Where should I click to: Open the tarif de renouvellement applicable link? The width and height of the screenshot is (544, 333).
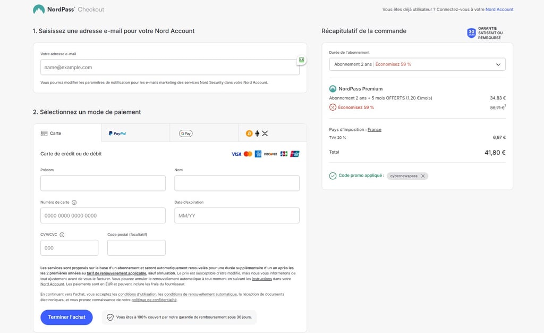coord(116,273)
